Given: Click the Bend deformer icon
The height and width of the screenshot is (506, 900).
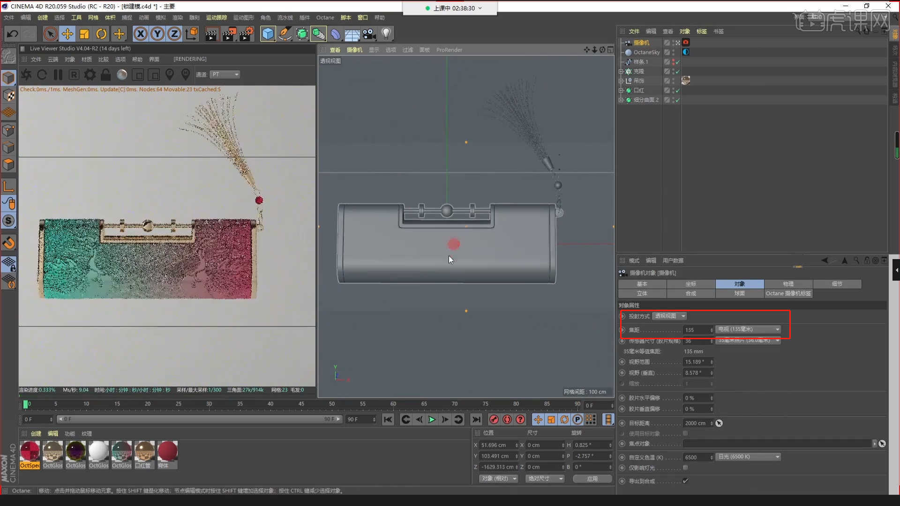Looking at the screenshot, I should (336, 34).
